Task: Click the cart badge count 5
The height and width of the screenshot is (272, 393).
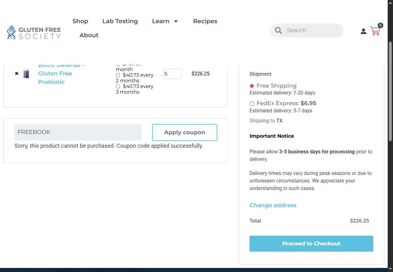Action: coord(380,25)
